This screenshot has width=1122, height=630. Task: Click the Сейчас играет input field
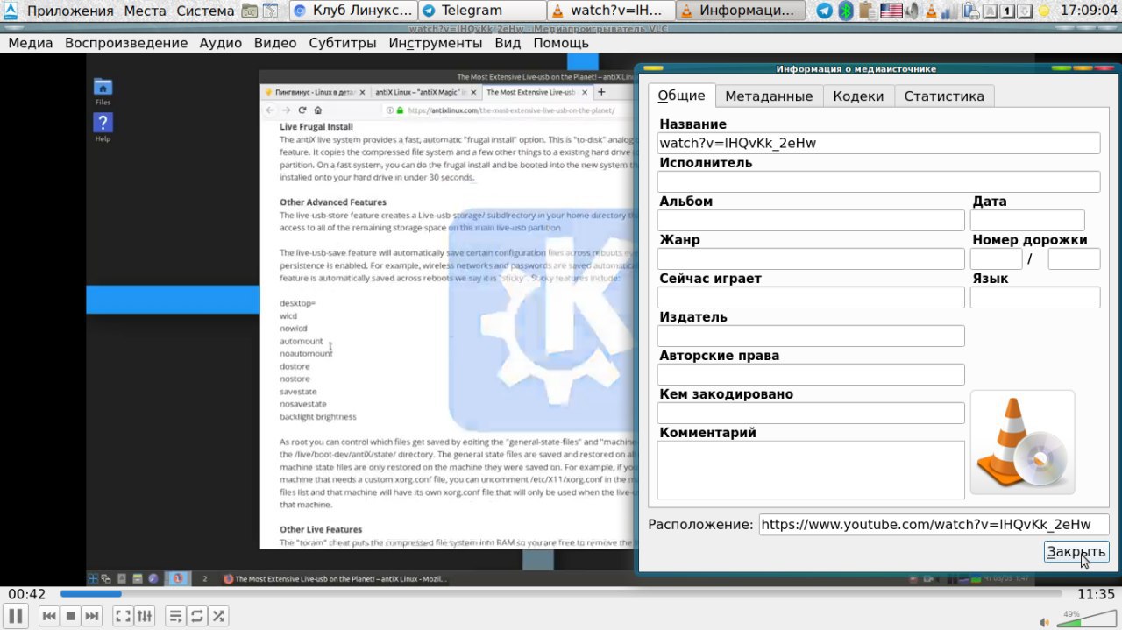tap(811, 297)
